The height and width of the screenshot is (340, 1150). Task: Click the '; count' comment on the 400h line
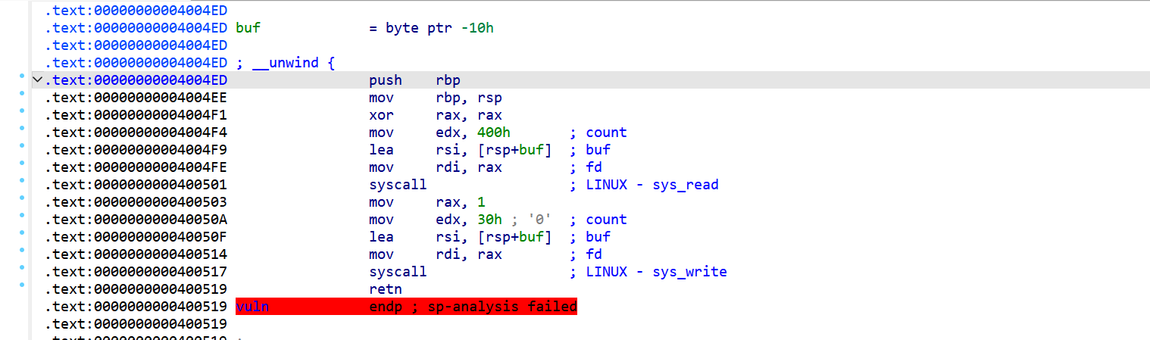(x=598, y=133)
